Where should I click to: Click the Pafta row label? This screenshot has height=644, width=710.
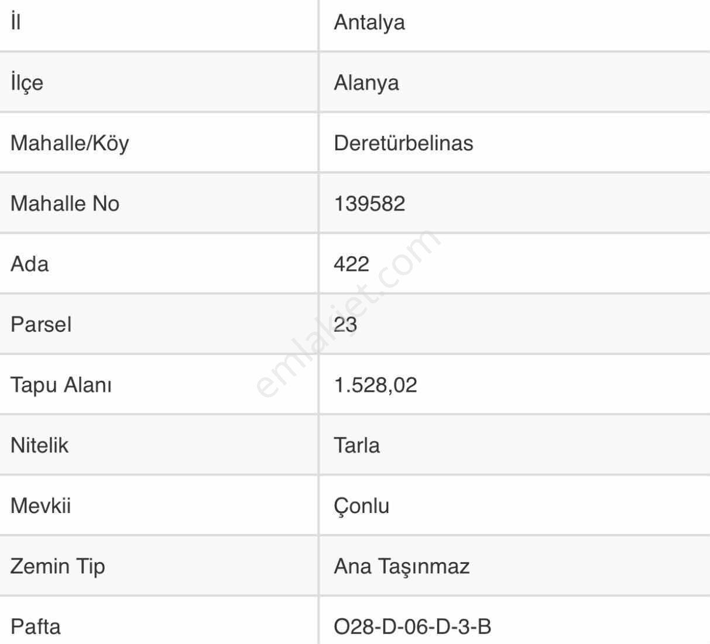[35, 627]
